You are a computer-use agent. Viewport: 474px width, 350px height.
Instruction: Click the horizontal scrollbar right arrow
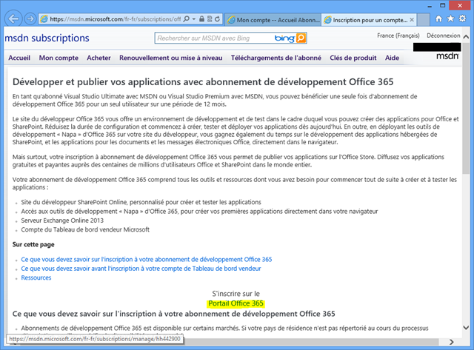click(x=451, y=342)
